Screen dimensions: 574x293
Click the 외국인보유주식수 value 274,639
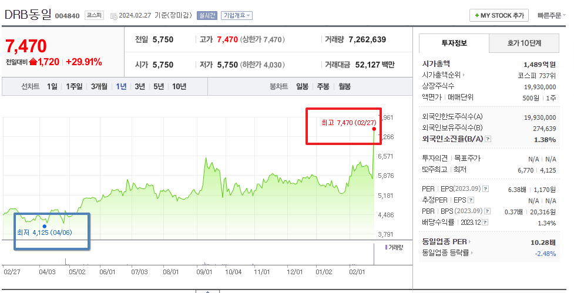click(x=545, y=129)
